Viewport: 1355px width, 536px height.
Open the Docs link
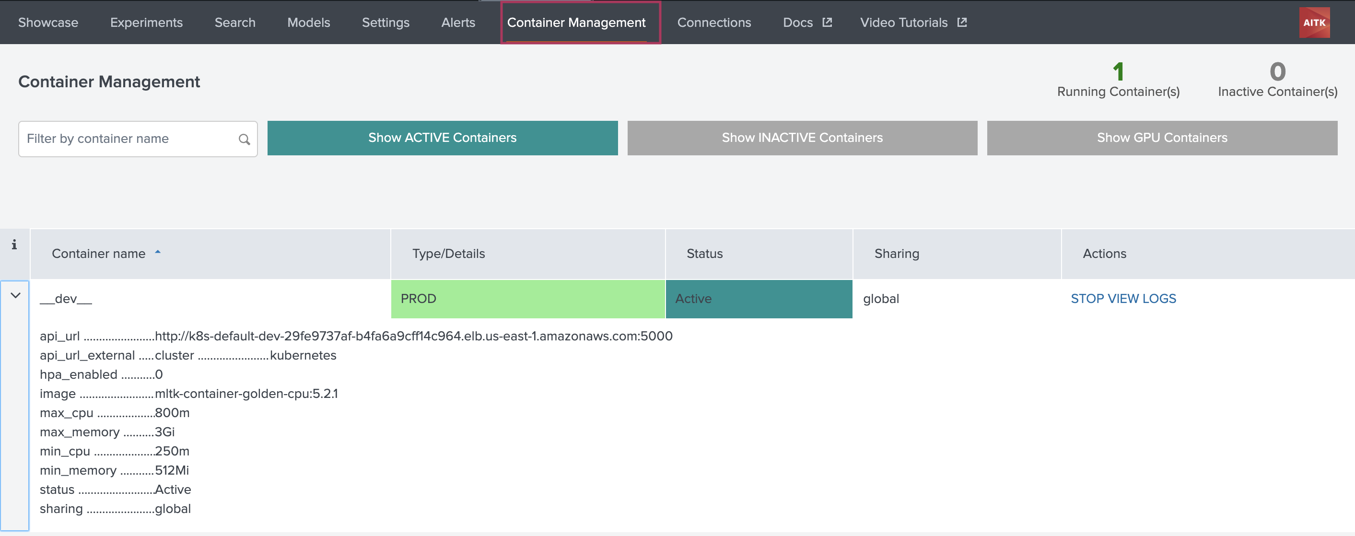(797, 23)
